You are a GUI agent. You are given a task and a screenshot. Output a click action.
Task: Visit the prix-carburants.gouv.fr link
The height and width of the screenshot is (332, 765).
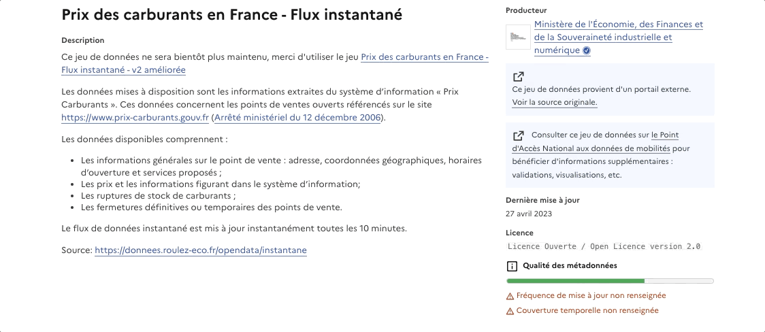pos(135,118)
